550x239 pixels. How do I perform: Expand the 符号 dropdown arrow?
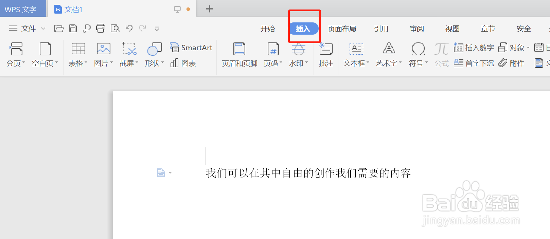click(426, 62)
